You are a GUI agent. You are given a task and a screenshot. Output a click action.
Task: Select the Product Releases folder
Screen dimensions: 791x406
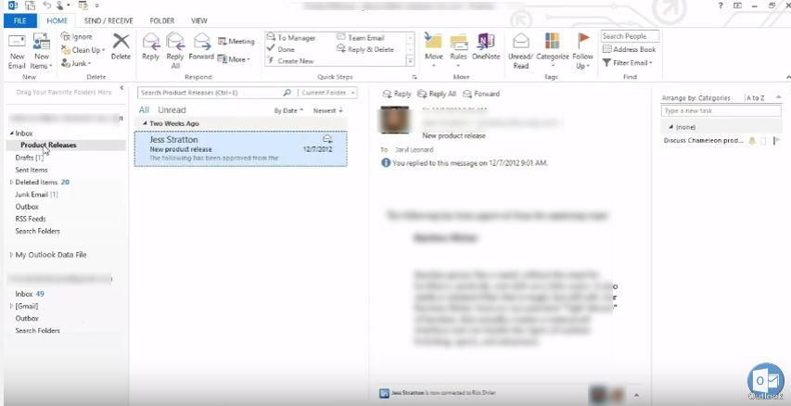pyautogui.click(x=48, y=146)
